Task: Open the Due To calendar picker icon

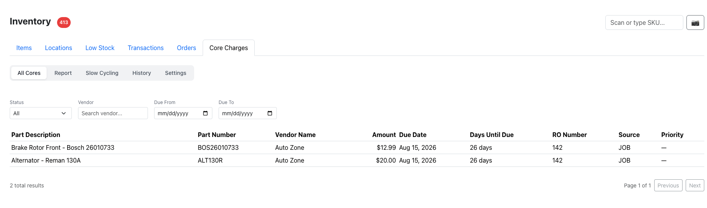Action: [270, 113]
